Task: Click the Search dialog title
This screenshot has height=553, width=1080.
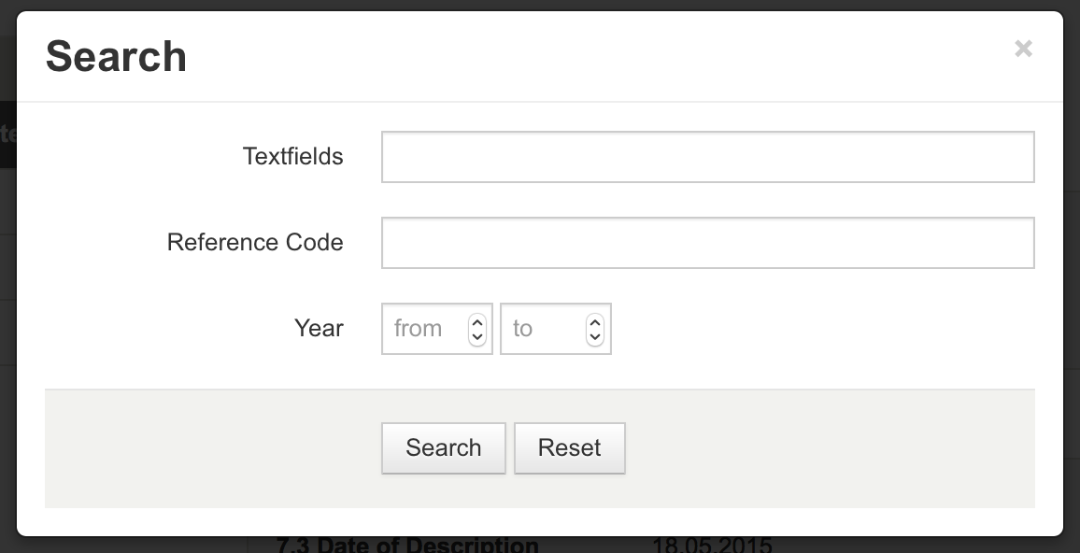Action: (x=116, y=56)
